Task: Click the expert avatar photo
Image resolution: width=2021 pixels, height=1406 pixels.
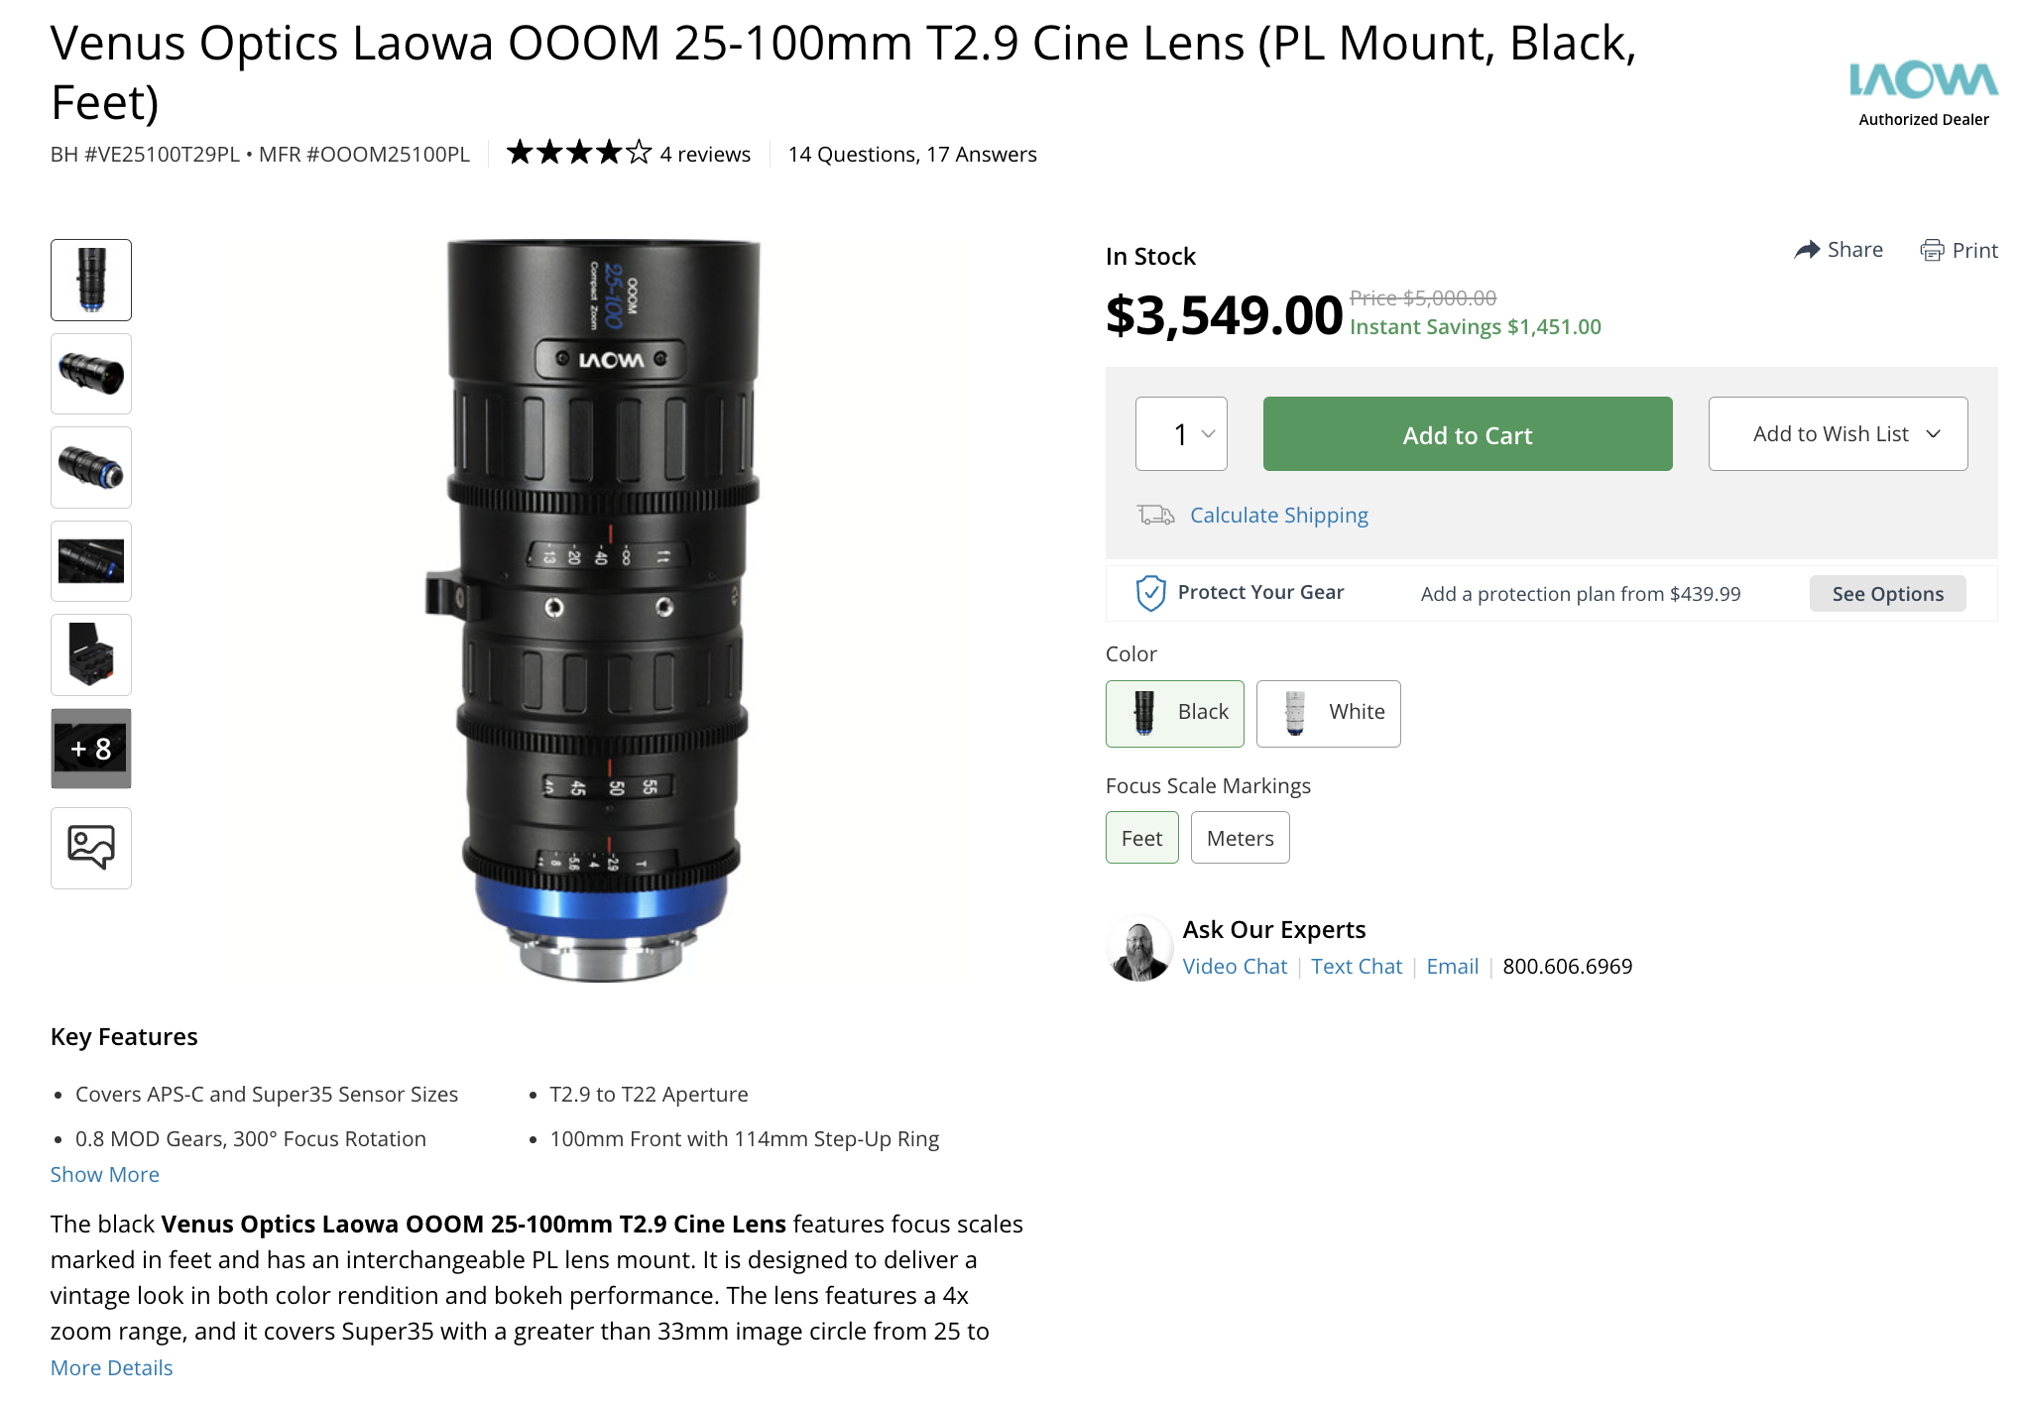Action: pos(1139,949)
